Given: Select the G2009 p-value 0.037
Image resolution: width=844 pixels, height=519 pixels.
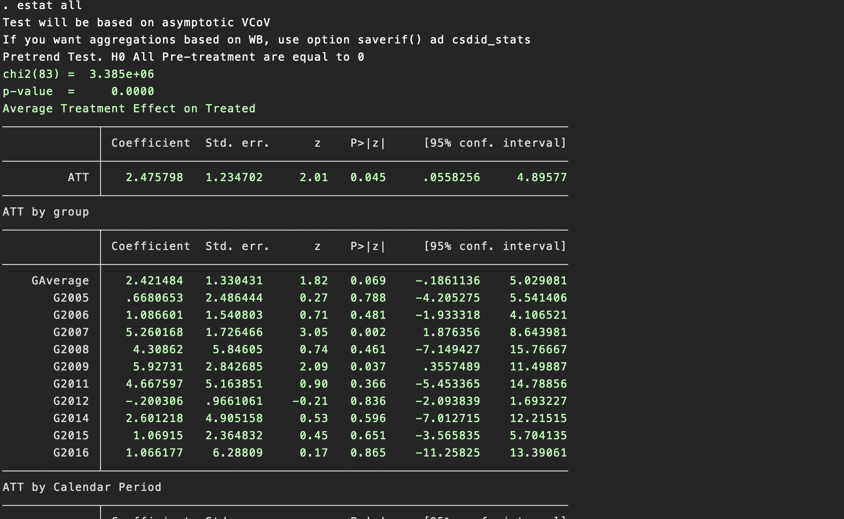Looking at the screenshot, I should point(368,366).
